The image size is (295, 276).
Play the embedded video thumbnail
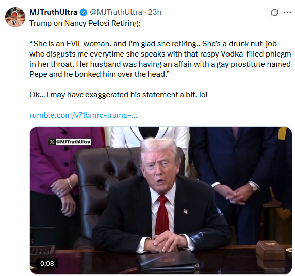(x=161, y=200)
